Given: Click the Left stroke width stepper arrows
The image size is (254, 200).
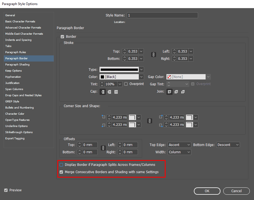Looking at the screenshot, I should tap(174, 51).
